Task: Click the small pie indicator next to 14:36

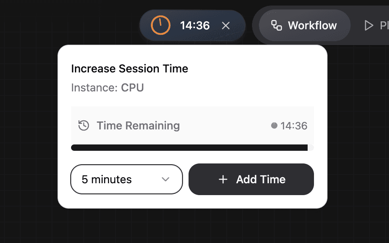Action: point(274,126)
